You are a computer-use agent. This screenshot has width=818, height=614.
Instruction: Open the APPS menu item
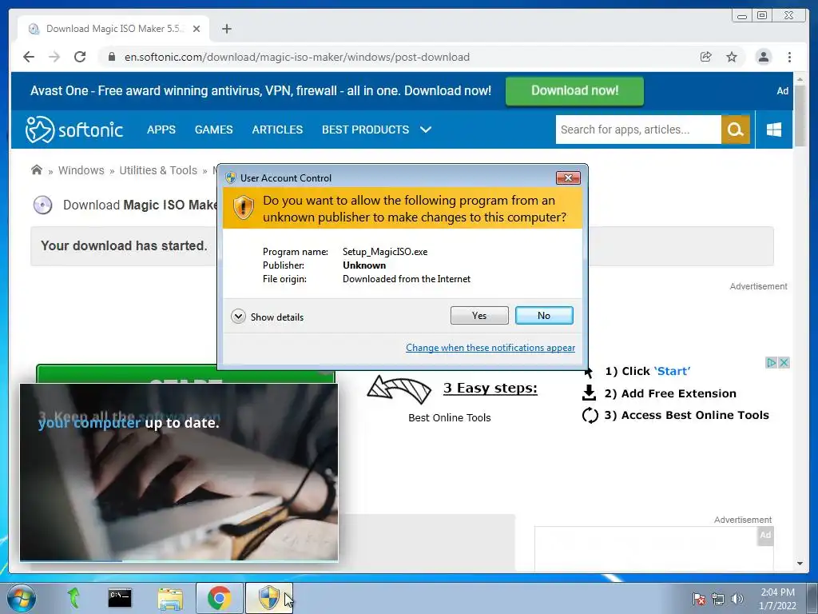click(x=161, y=130)
